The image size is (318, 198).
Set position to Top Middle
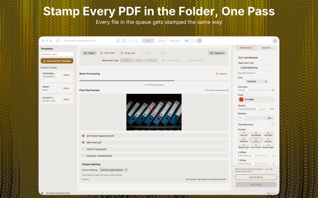pyautogui.click(x=256, y=134)
